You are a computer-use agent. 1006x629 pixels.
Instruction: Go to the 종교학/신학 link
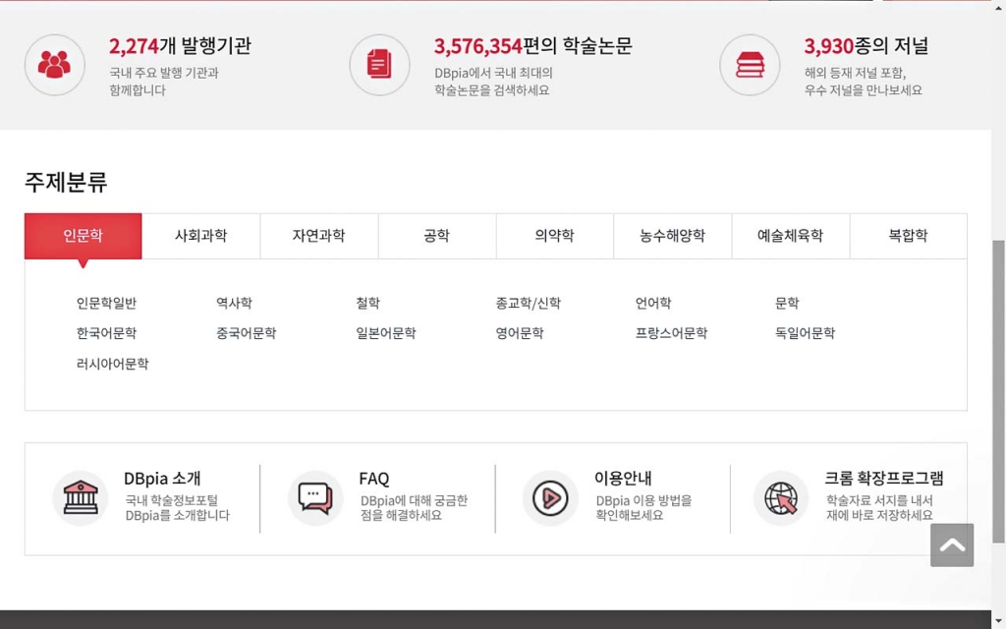click(528, 304)
